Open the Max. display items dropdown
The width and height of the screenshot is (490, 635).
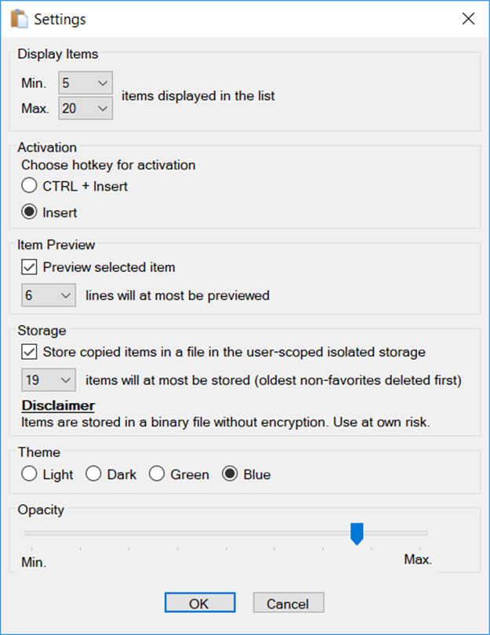[x=85, y=108]
